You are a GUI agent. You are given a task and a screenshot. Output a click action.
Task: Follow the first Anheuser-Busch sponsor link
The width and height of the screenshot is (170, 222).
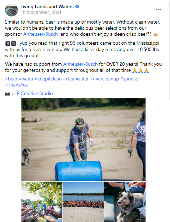click(x=41, y=34)
